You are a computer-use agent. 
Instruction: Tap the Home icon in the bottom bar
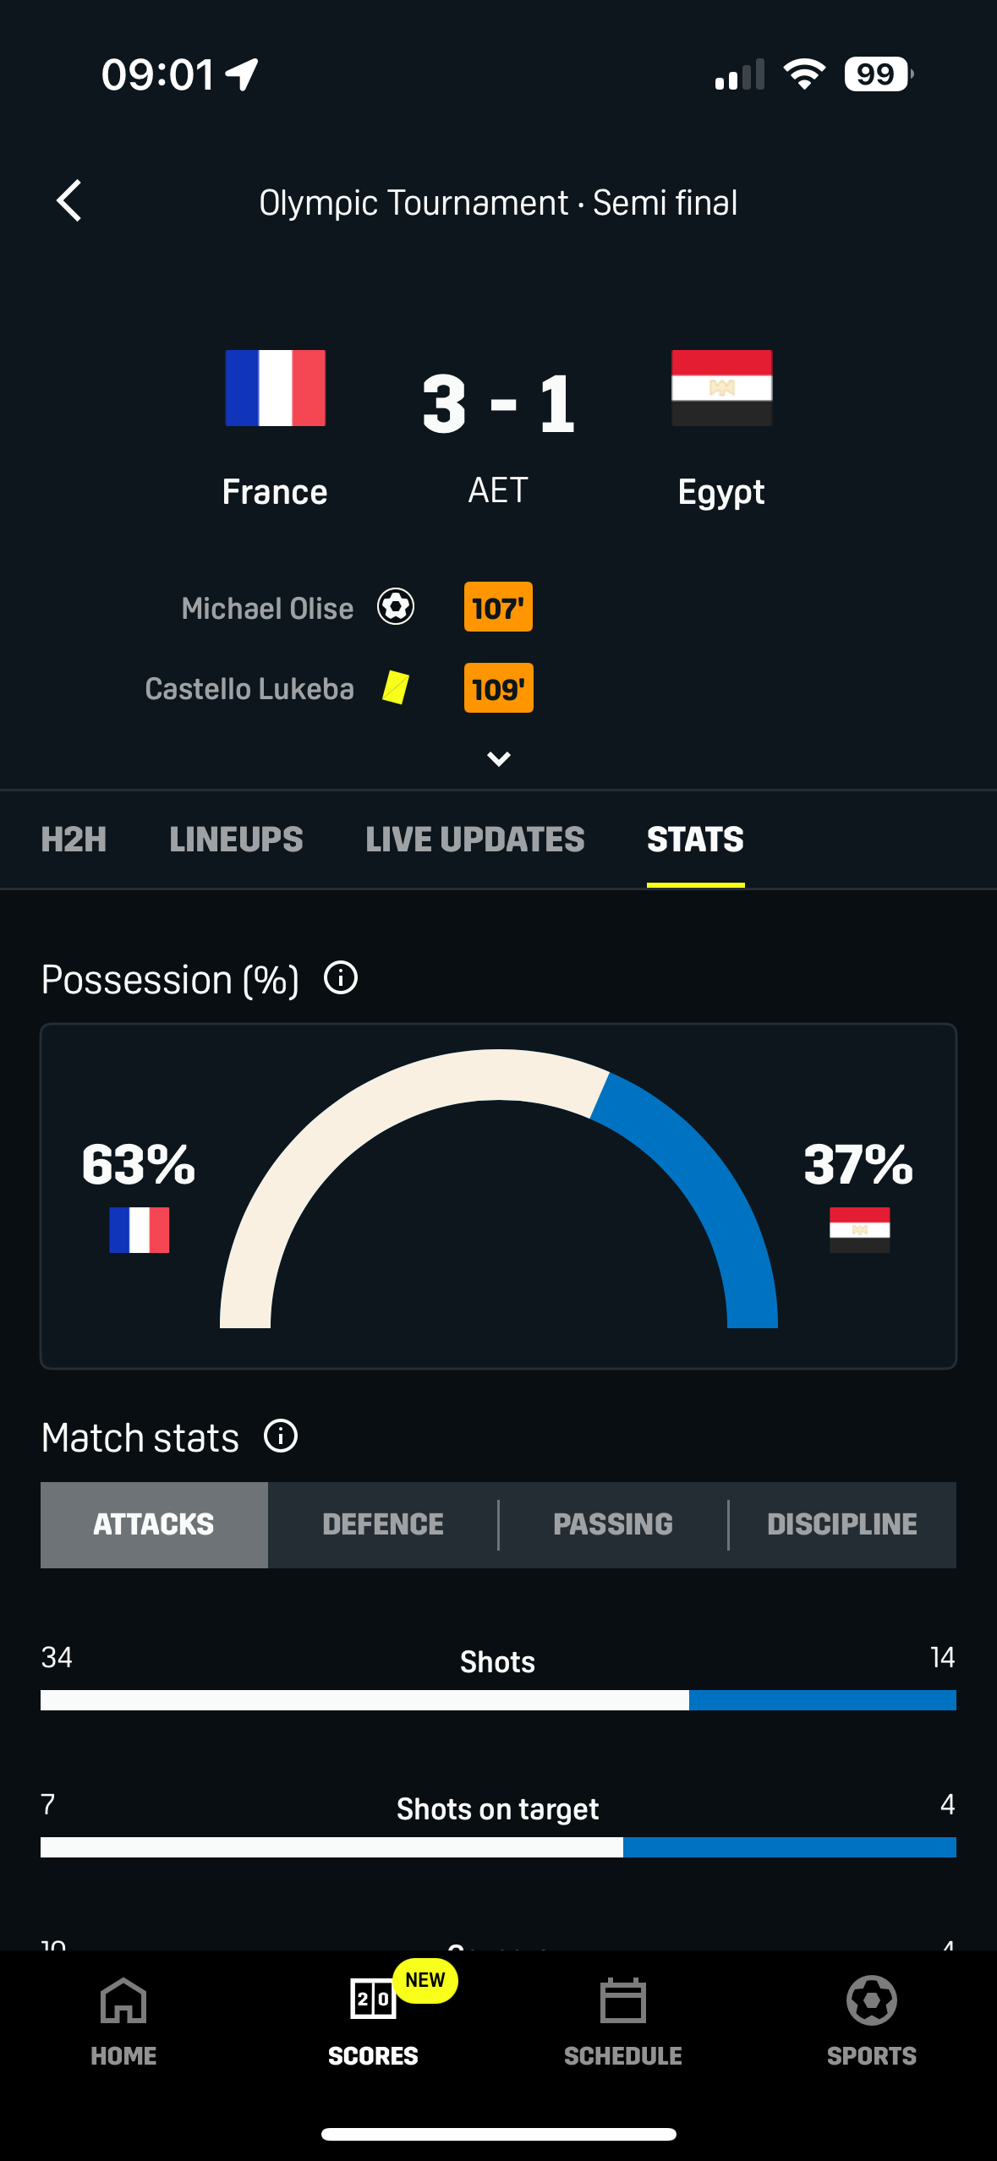point(123,2002)
